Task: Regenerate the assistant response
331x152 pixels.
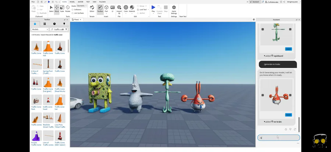Action: tap(295, 129)
